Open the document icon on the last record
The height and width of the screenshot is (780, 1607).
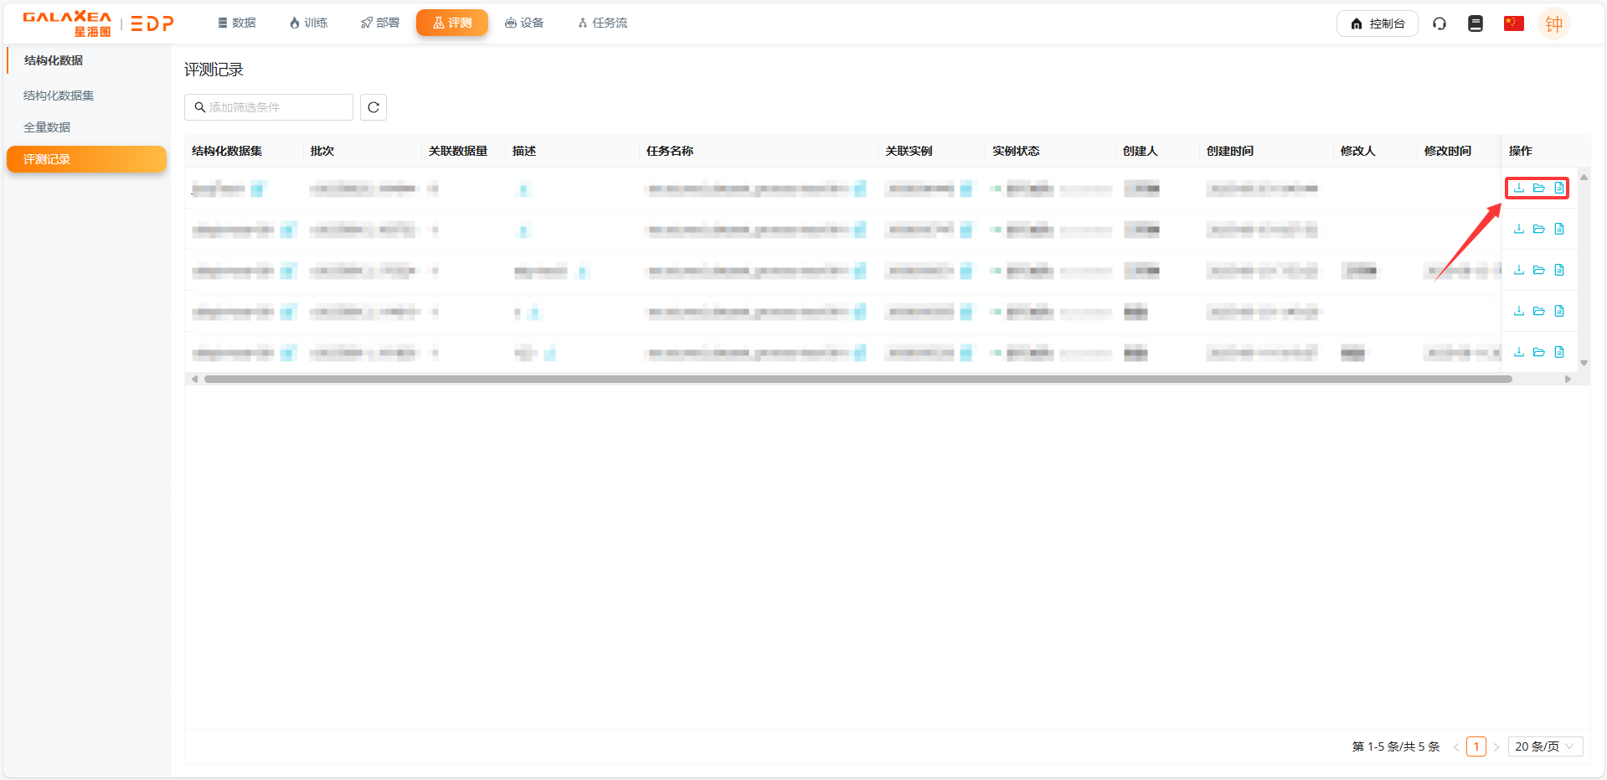pyautogui.click(x=1559, y=352)
